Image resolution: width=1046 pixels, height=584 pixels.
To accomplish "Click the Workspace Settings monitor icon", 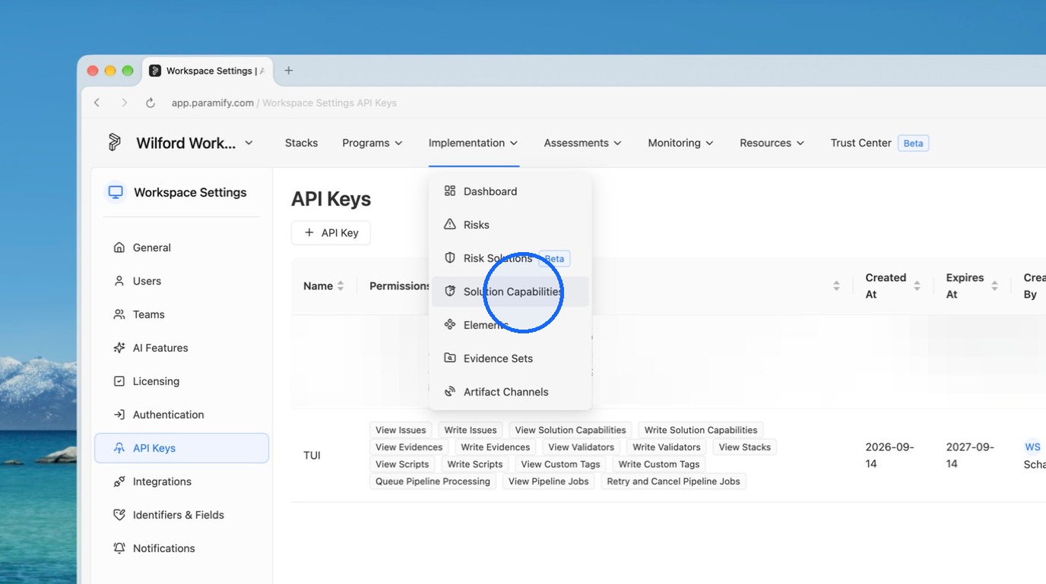I will tap(116, 192).
